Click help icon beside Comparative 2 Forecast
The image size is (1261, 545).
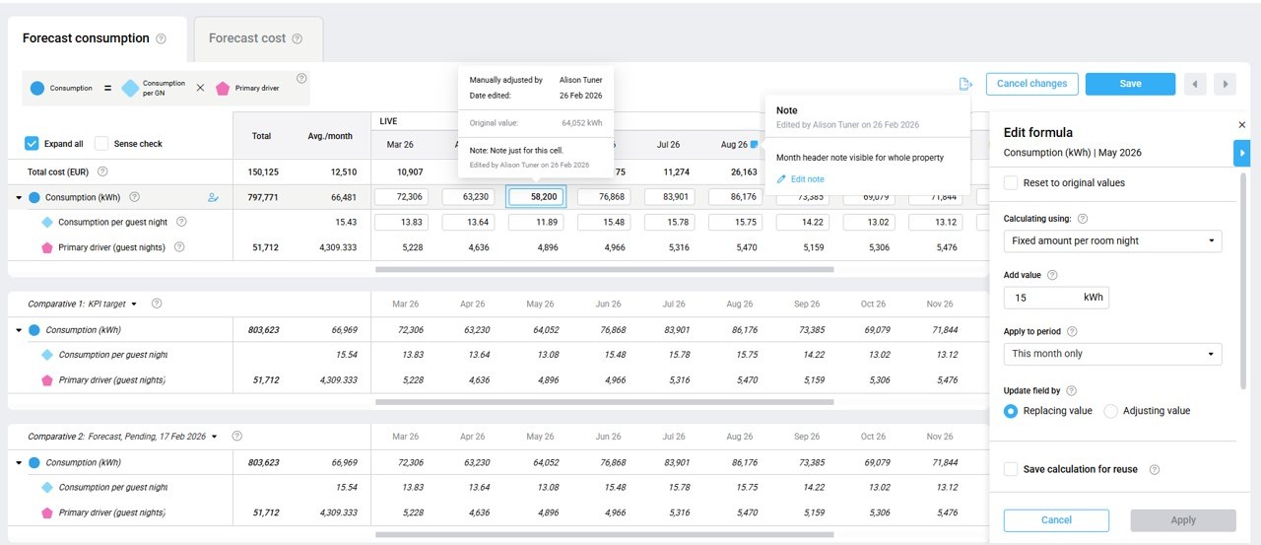(236, 437)
